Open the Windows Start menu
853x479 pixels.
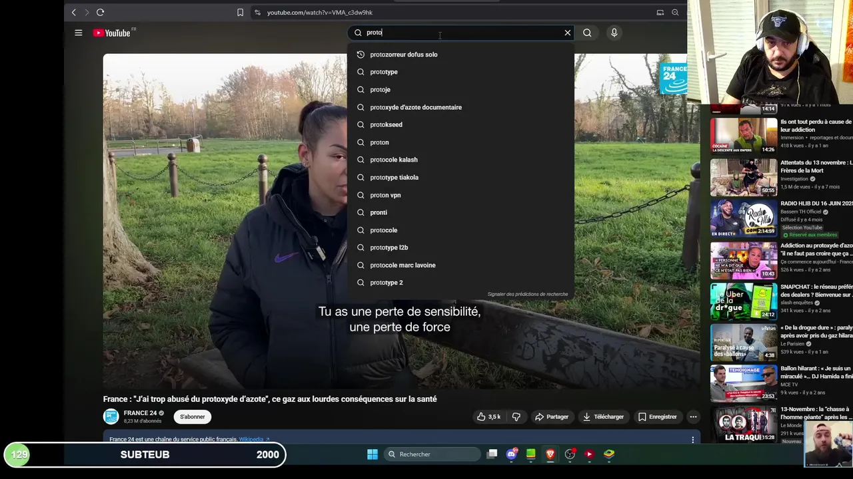(373, 454)
